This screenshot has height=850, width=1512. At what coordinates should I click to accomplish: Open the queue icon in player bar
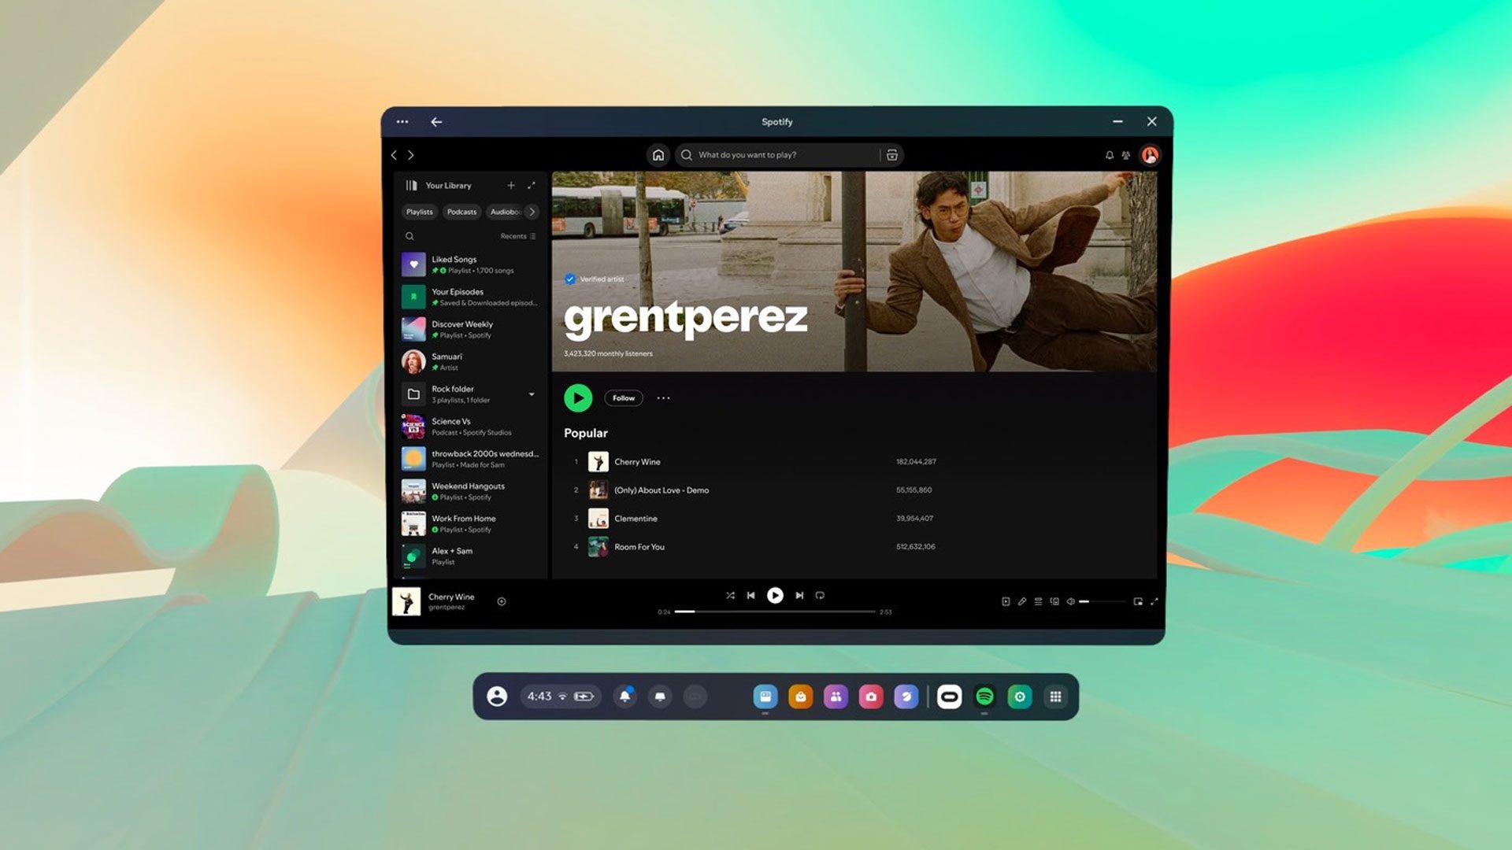coord(1038,601)
